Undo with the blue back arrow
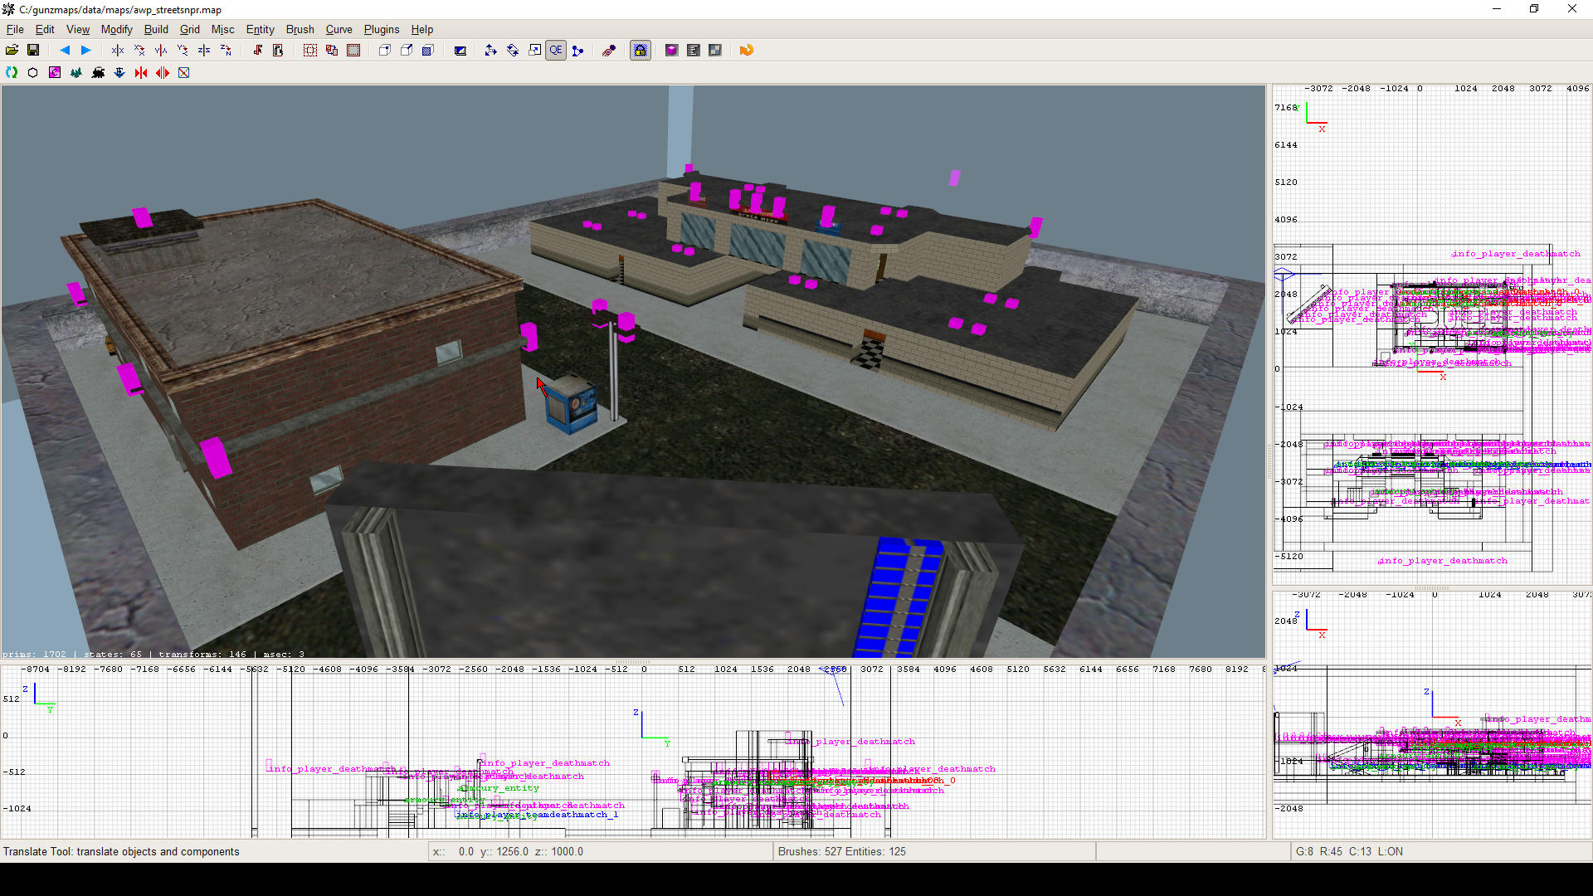This screenshot has width=1593, height=896. (66, 50)
